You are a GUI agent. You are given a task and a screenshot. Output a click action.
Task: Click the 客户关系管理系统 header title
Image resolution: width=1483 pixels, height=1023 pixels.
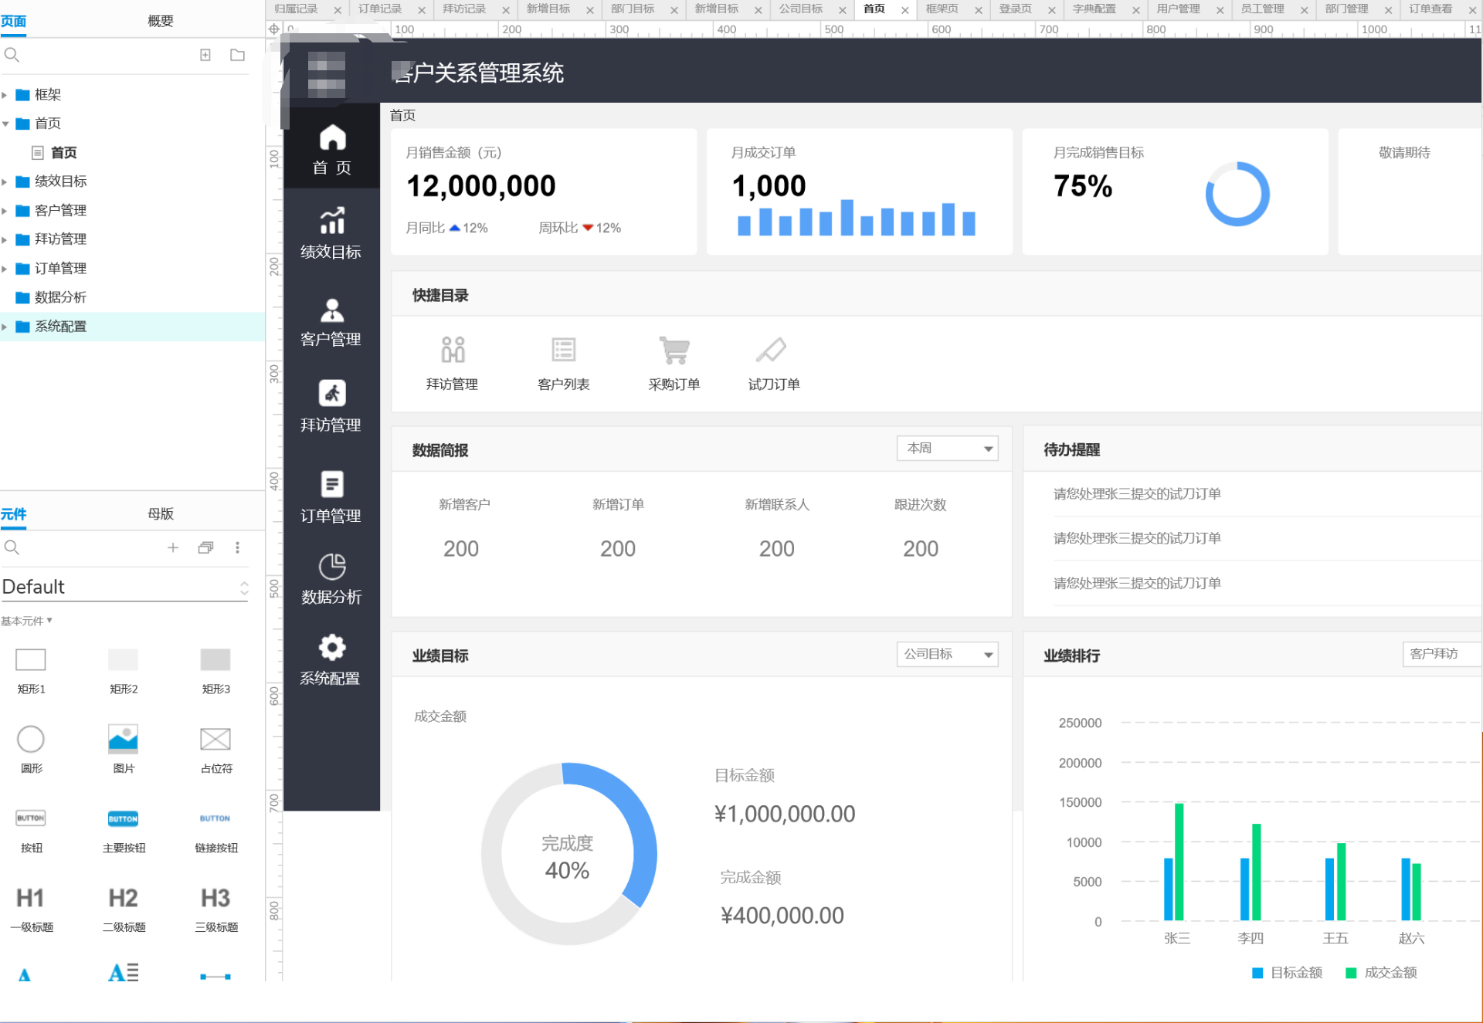(x=478, y=73)
